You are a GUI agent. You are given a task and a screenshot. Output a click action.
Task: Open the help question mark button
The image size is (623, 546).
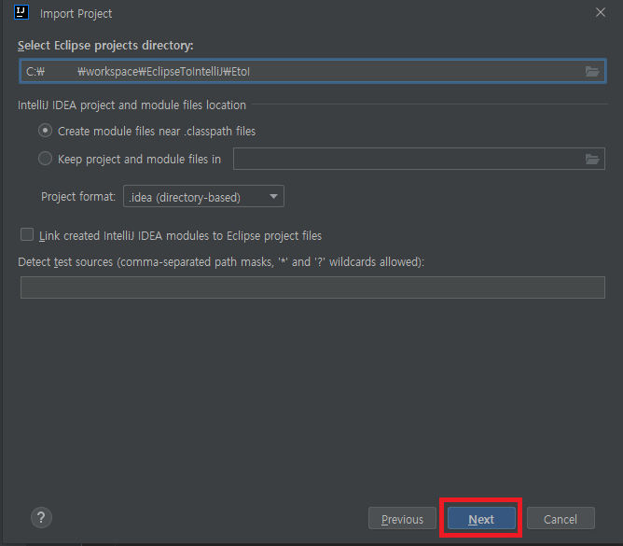click(41, 517)
